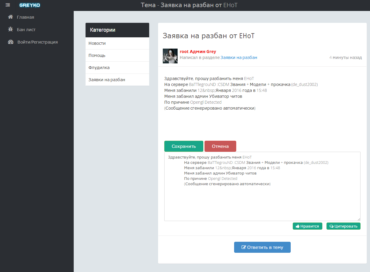This screenshot has height=272, width=370.
Task: Click the post line Сообщение сгенерировано автоматически
Action: 210,108
